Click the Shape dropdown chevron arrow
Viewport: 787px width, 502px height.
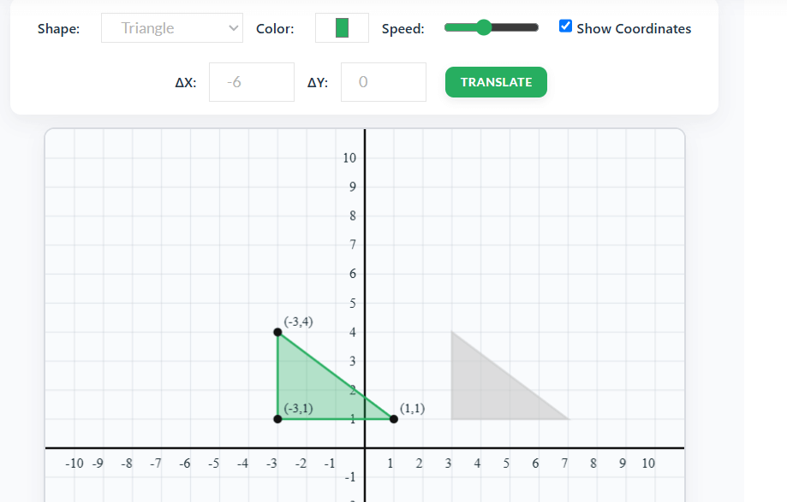pyautogui.click(x=234, y=28)
